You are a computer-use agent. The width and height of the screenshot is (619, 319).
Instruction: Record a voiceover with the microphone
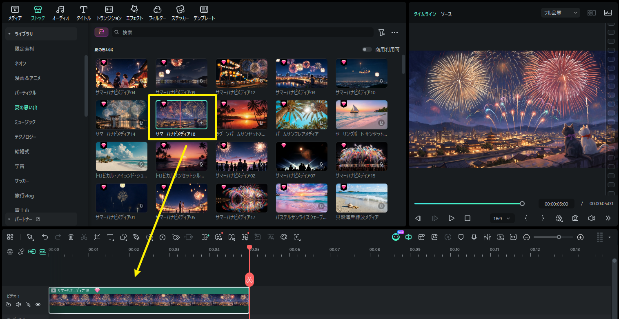pyautogui.click(x=474, y=237)
